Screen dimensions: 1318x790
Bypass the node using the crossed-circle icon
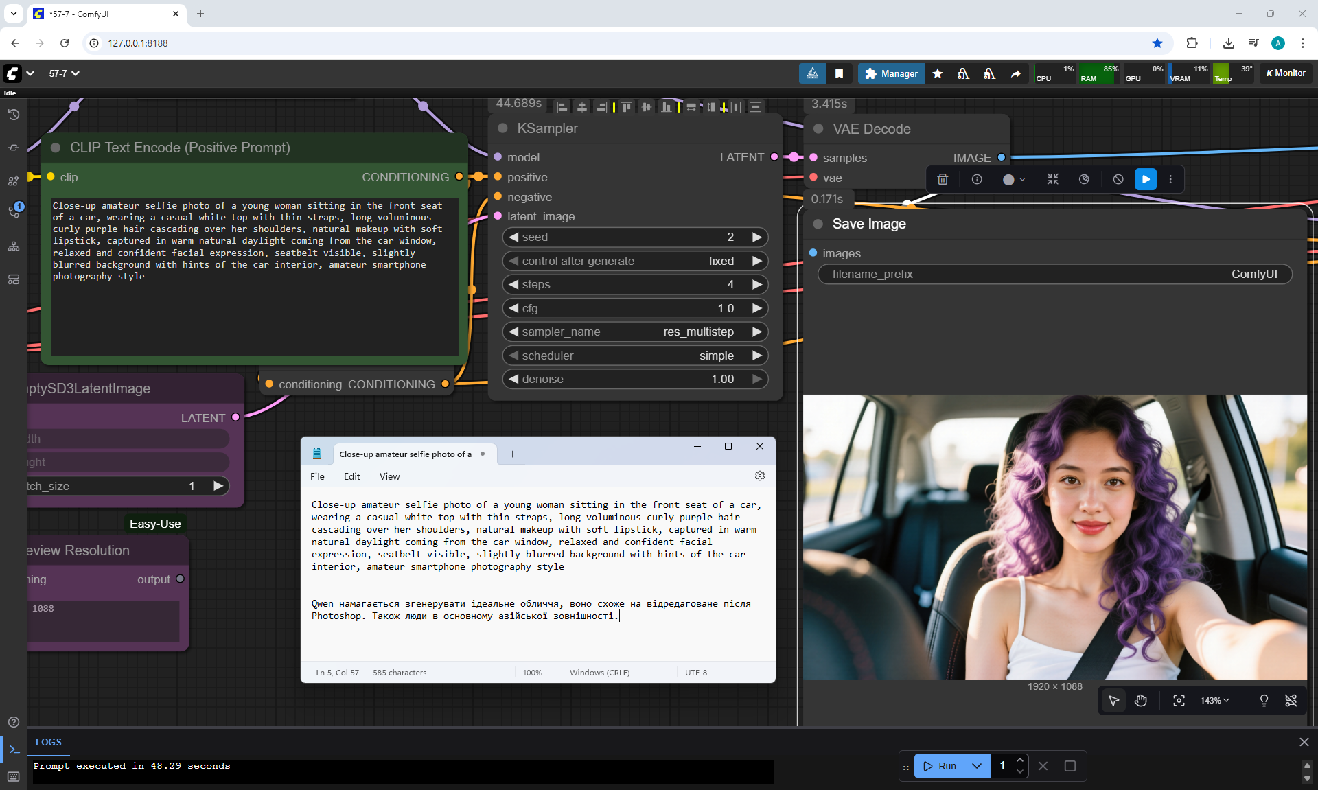click(x=1118, y=179)
